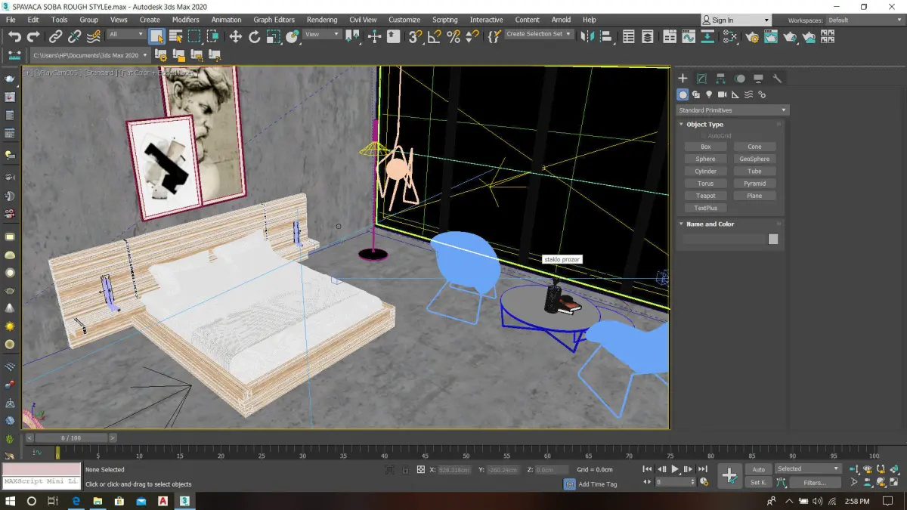Viewport: 907px width, 510px height.
Task: Activate the Unlink Selection tool
Action: [75, 36]
